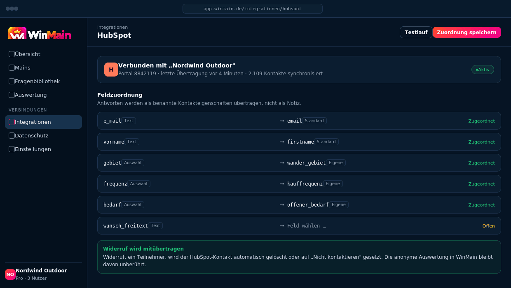This screenshot has width=511, height=288.
Task: Click Zugeordnet status in gebiet row
Action: coord(481,163)
